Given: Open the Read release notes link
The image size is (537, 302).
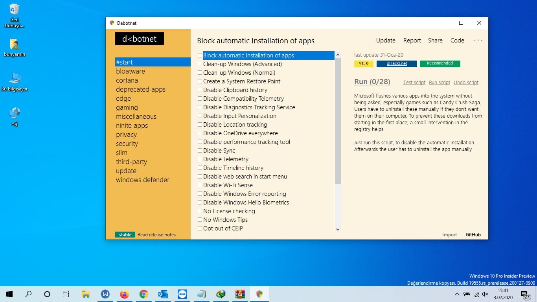Looking at the screenshot, I should (156, 235).
